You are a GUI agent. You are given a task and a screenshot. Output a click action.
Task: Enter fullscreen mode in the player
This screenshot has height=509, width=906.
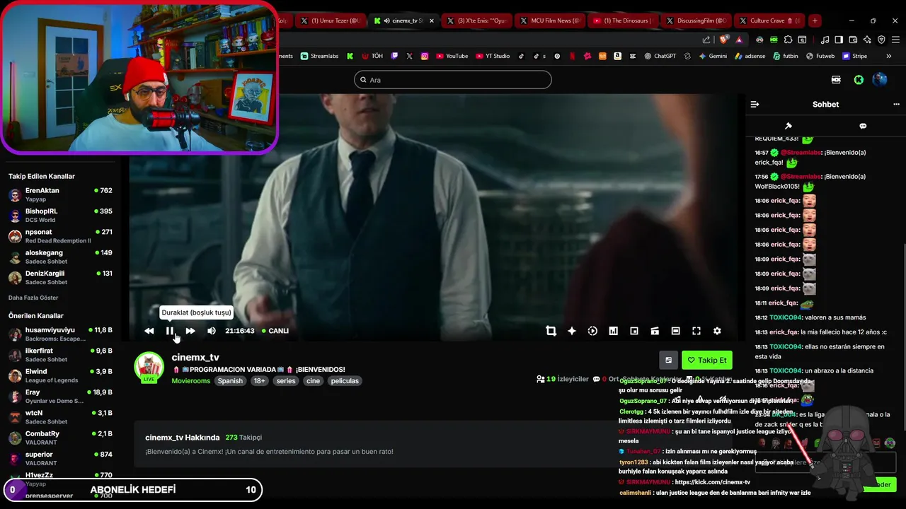click(x=696, y=331)
